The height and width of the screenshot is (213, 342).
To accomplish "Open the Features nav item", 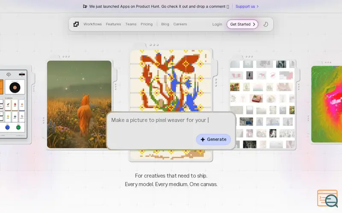I will click(x=113, y=24).
